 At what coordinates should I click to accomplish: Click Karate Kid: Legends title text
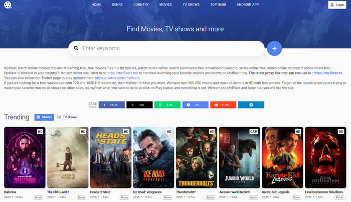point(276,192)
